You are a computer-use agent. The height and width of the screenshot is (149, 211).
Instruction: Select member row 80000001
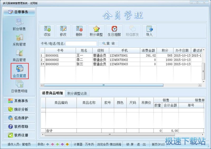(121, 55)
